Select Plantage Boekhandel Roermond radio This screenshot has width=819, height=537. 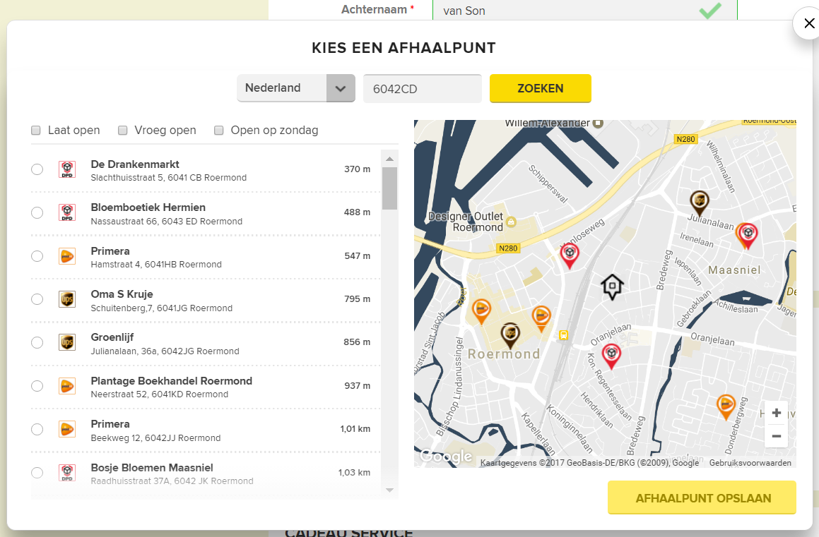[x=37, y=386]
